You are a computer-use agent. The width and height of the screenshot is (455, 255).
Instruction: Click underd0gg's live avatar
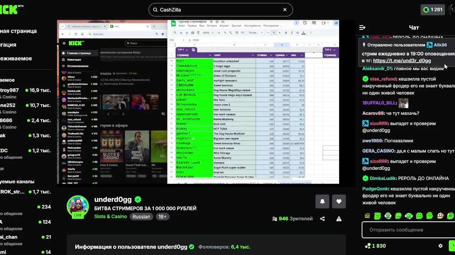pos(78,206)
